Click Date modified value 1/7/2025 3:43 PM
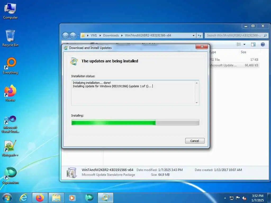Image resolution: width=271 pixels, height=203 pixels. [x=170, y=170]
